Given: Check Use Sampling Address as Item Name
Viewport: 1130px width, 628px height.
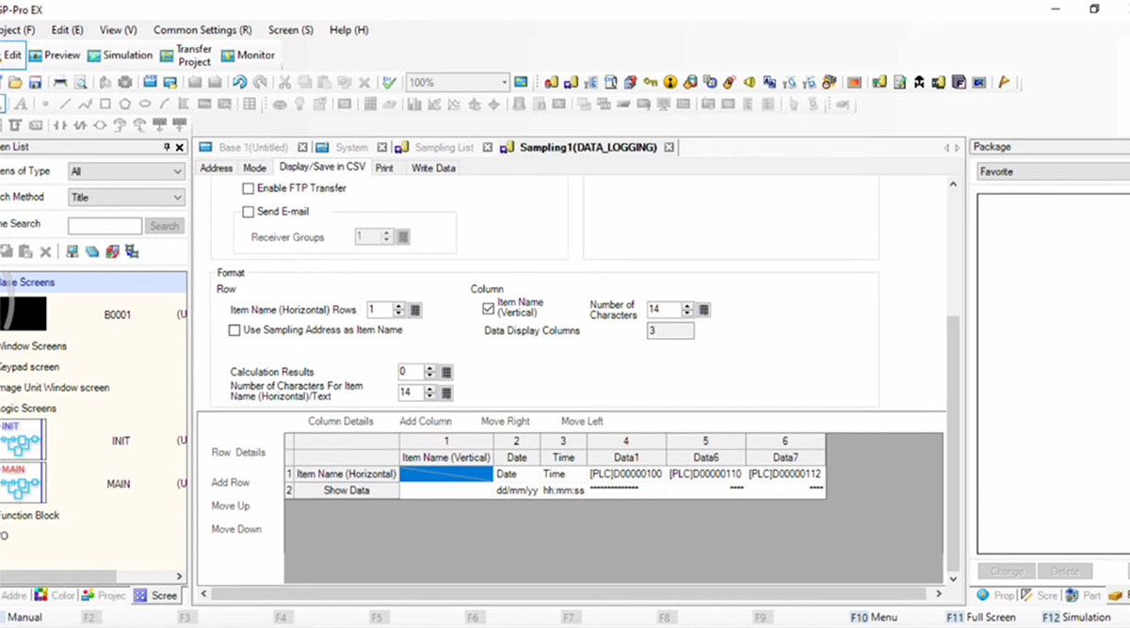Looking at the screenshot, I should point(234,330).
